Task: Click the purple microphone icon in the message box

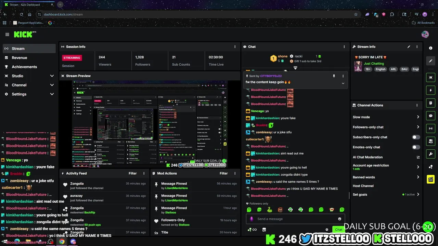Action: pyautogui.click(x=252, y=219)
